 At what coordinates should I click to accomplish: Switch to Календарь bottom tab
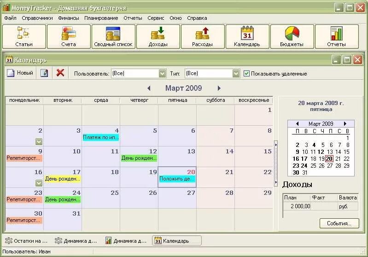pos(177,241)
